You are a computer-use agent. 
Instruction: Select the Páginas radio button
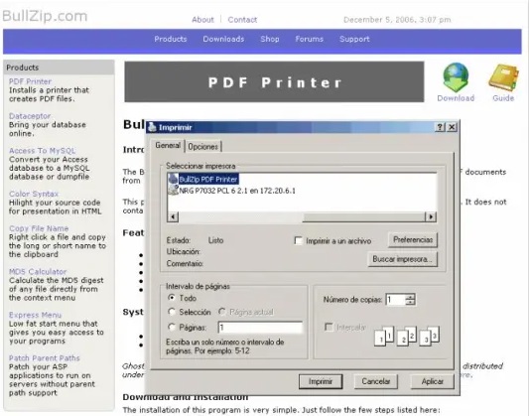click(x=172, y=327)
